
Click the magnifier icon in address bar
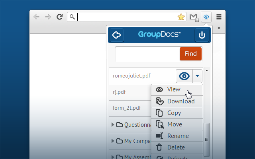pyautogui.click(x=72, y=17)
